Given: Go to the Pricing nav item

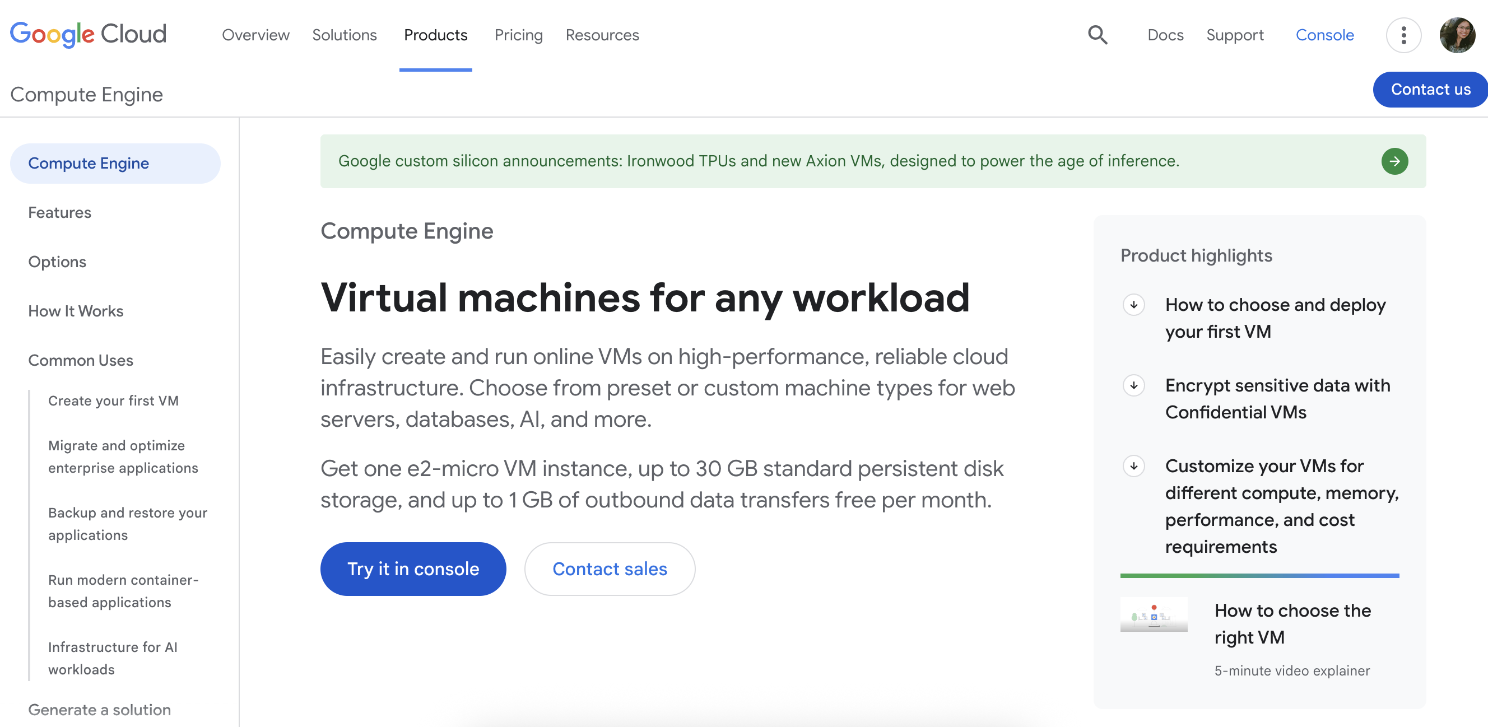Looking at the screenshot, I should (x=518, y=35).
